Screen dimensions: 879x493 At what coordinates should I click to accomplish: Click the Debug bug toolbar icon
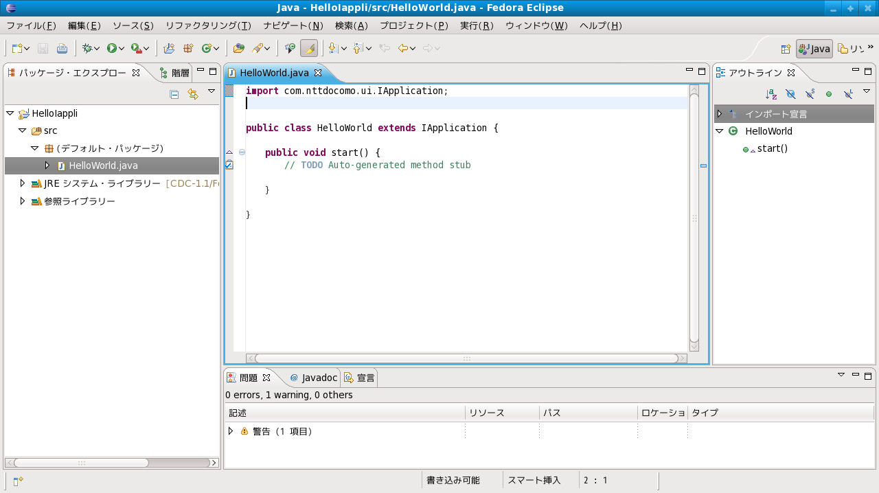pos(87,48)
